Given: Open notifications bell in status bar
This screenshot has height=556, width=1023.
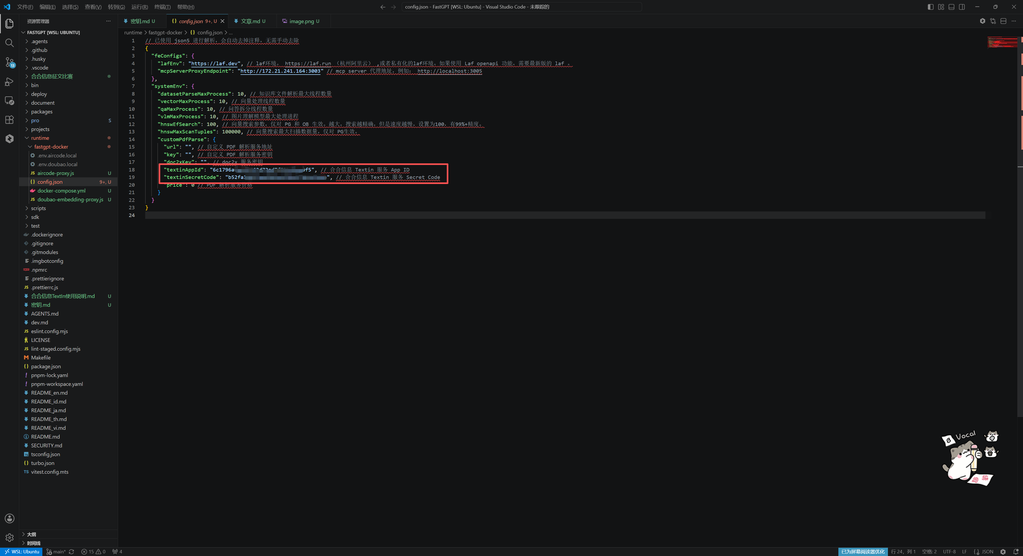Looking at the screenshot, I should [x=1016, y=552].
